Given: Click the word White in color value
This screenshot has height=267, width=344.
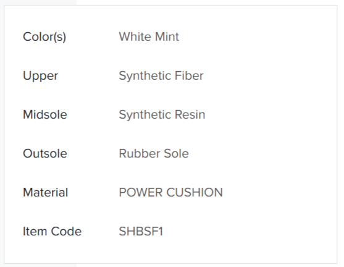Looking at the screenshot, I should 135,36.
